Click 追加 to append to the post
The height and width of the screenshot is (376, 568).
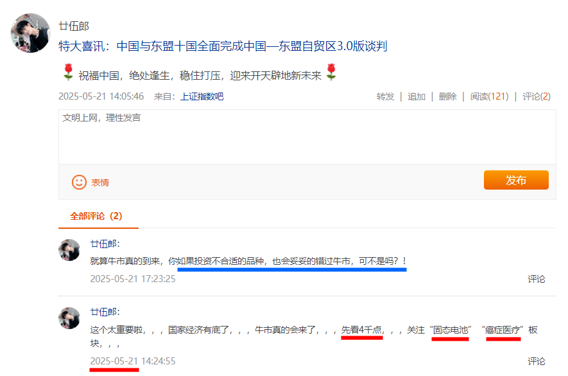coord(417,96)
